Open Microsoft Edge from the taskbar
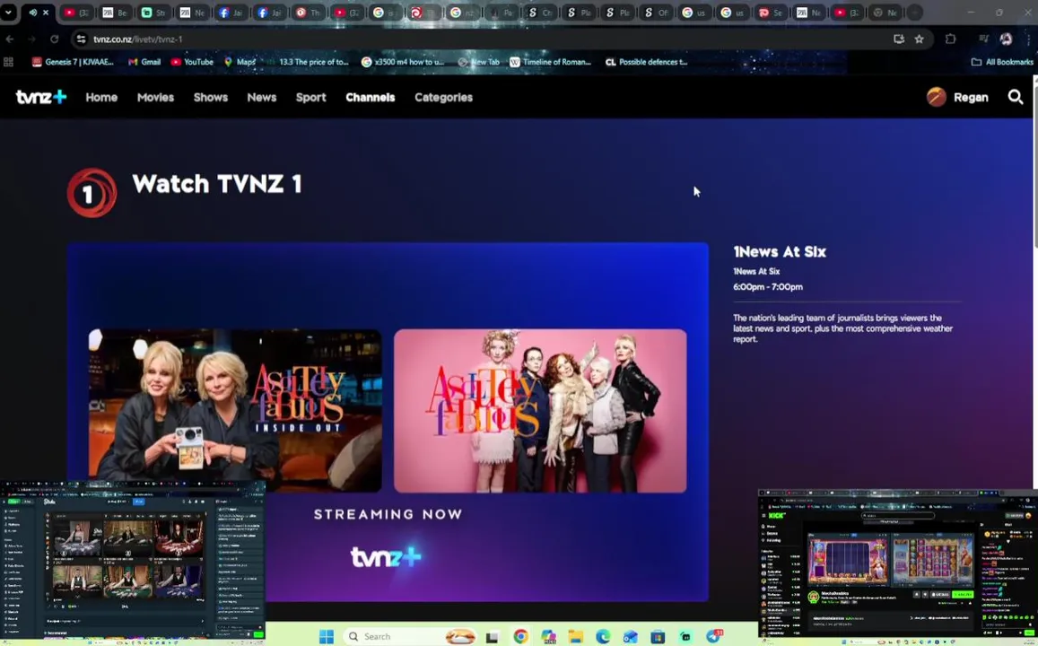Viewport: 1038px width, 646px height. point(603,637)
